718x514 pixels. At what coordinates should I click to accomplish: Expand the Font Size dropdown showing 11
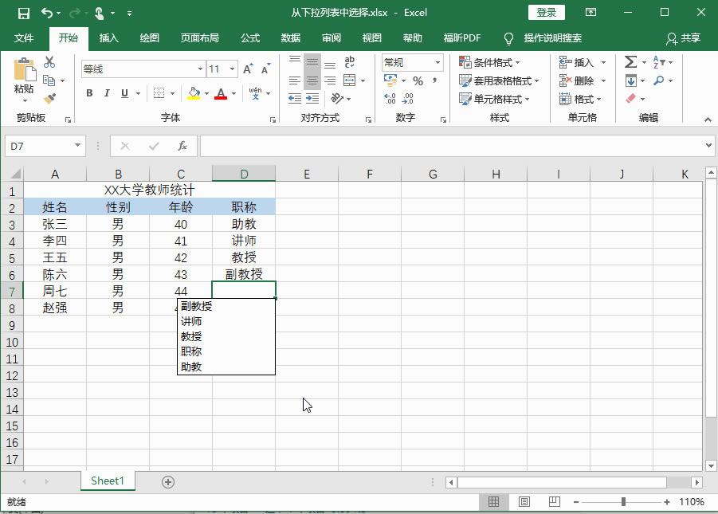[x=233, y=69]
